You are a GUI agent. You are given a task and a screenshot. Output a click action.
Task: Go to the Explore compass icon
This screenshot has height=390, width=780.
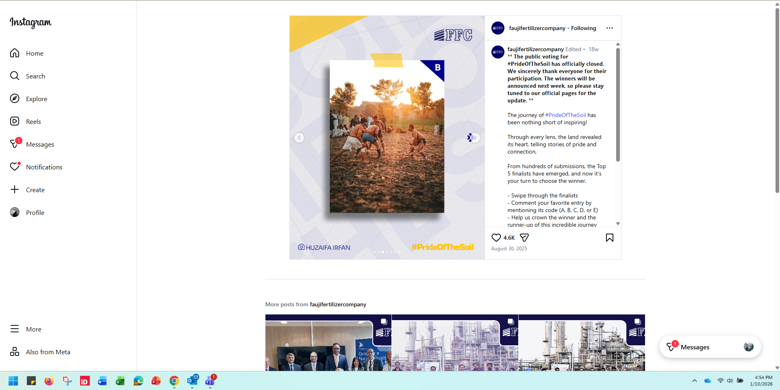[15, 99]
